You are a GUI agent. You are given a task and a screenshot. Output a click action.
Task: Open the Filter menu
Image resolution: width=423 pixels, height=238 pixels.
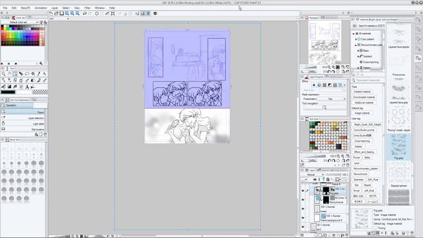point(87,8)
